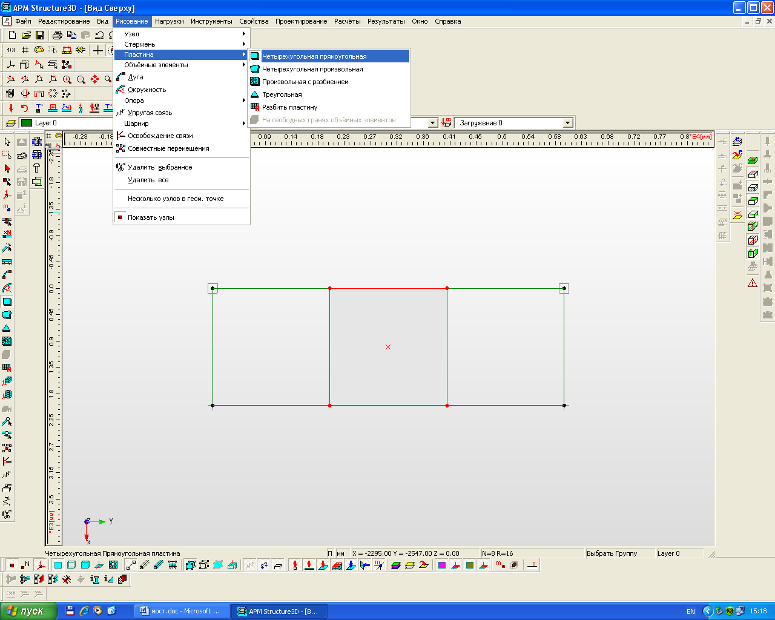Click the Open folder icon
This screenshot has height=620, width=775.
(x=26, y=35)
